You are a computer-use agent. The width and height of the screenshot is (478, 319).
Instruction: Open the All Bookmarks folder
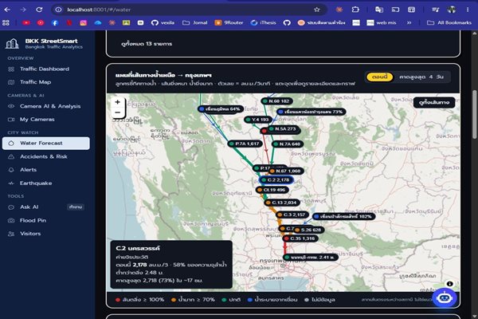point(449,22)
